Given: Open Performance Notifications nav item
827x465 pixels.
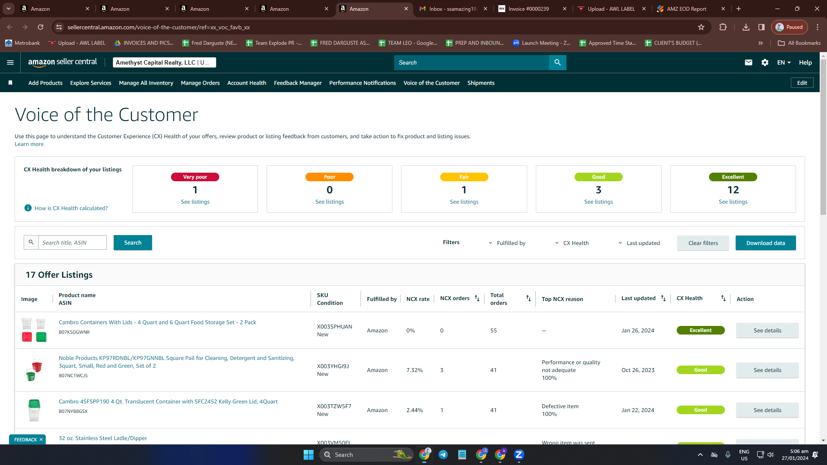Looking at the screenshot, I should tap(363, 83).
